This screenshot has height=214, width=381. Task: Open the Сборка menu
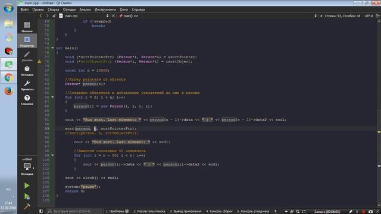(x=53, y=10)
